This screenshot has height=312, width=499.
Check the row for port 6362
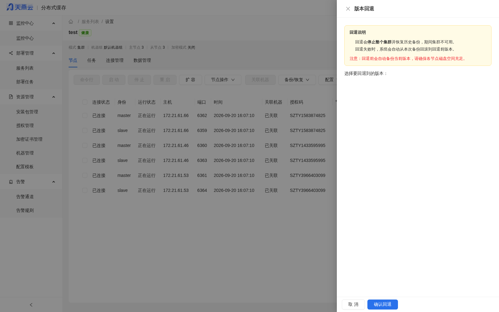pos(85,115)
